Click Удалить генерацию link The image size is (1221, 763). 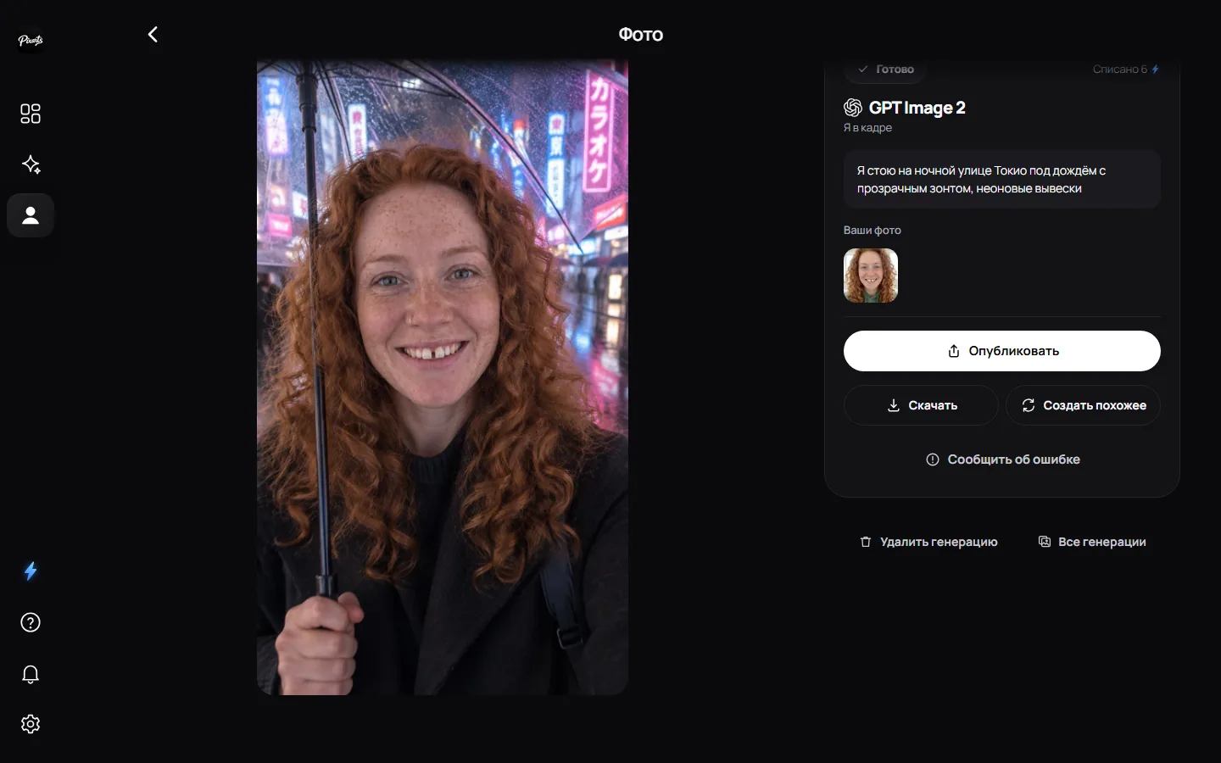(928, 542)
